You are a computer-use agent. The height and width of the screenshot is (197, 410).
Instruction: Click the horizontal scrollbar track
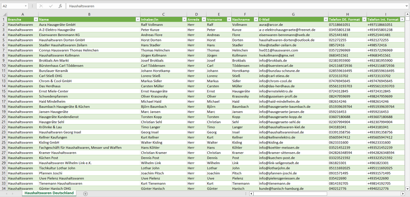point(363,194)
